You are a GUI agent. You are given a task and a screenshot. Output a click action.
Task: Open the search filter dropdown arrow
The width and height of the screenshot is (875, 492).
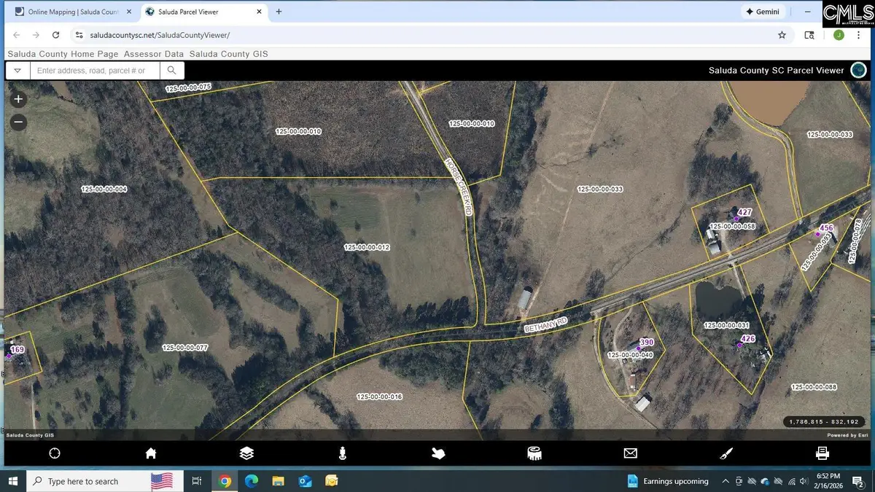tap(17, 70)
